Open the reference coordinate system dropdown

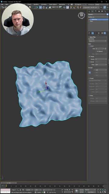click(x=55, y=7)
